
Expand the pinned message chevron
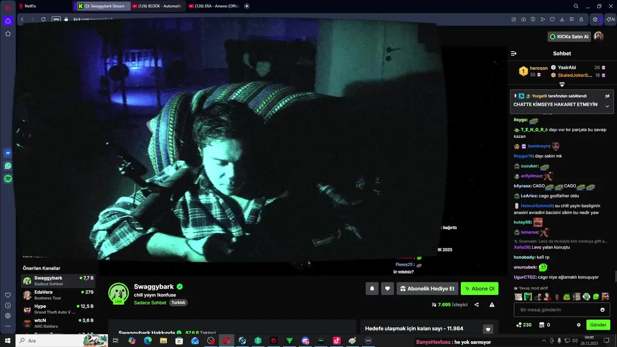point(607,106)
